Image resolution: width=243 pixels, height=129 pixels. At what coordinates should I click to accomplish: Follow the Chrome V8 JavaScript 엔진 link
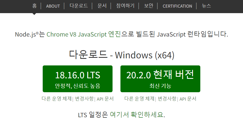point(84,34)
